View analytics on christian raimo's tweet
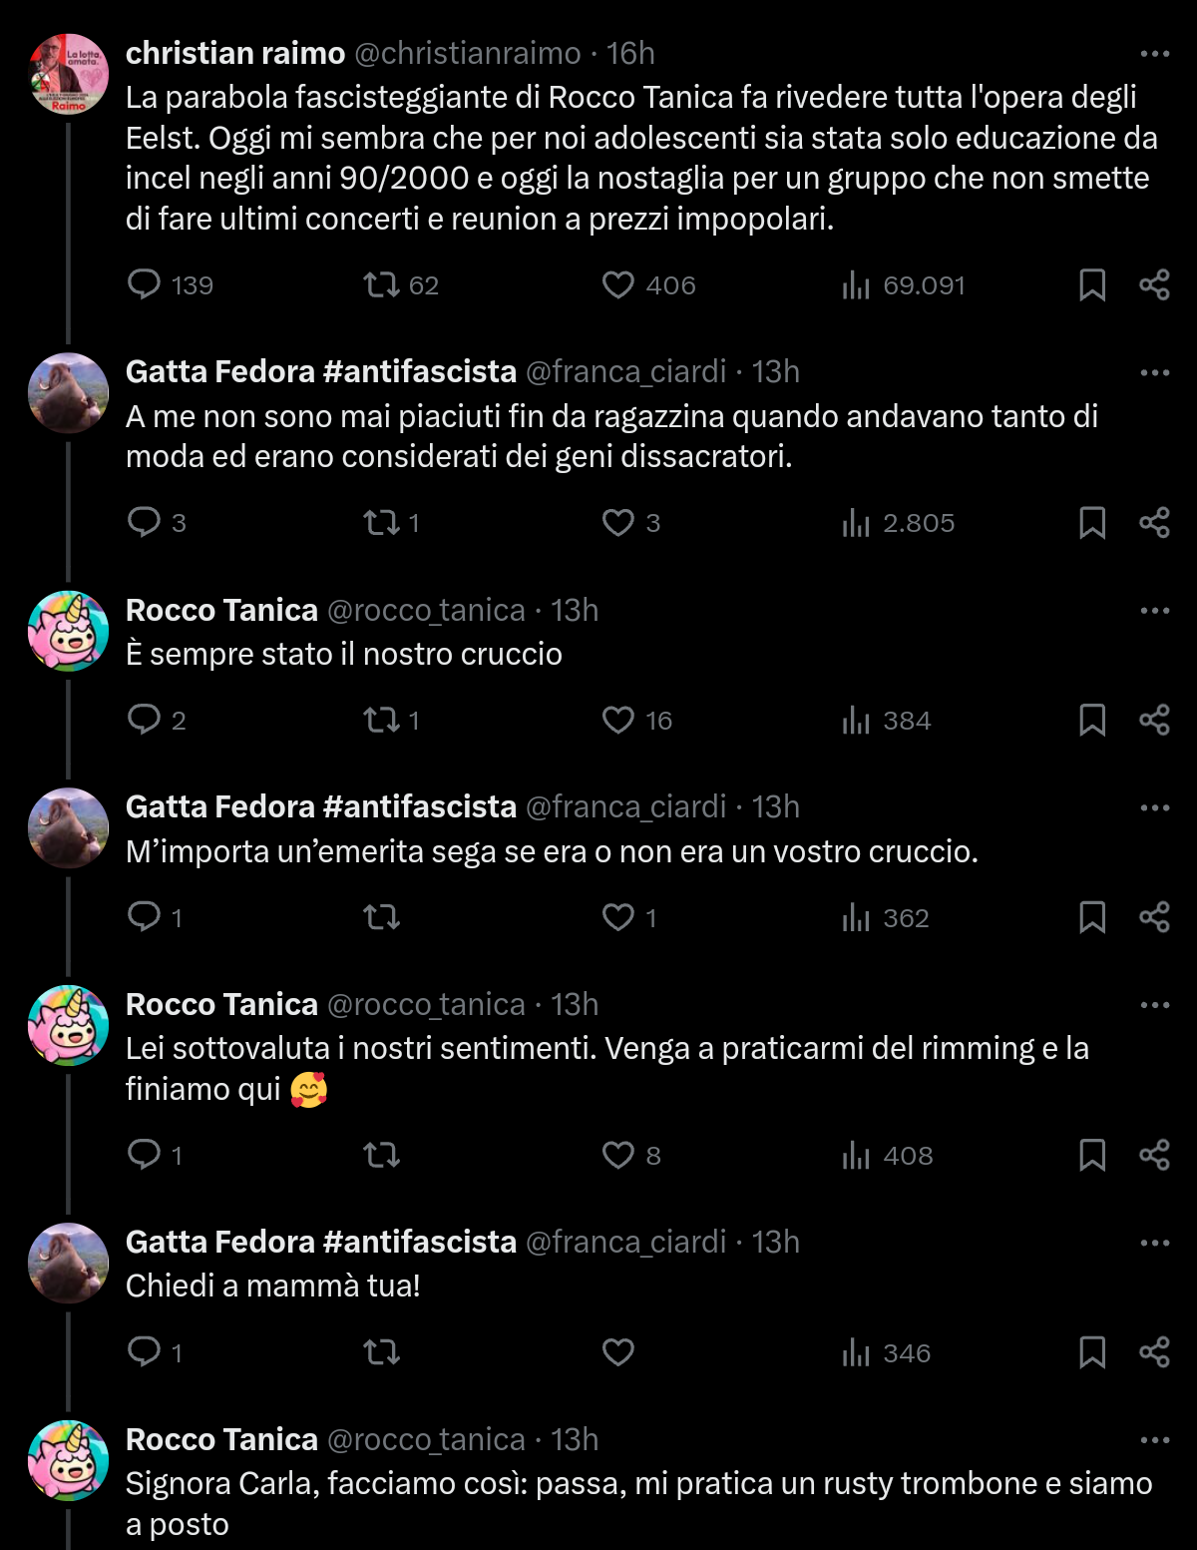The height and width of the screenshot is (1550, 1197). click(856, 286)
